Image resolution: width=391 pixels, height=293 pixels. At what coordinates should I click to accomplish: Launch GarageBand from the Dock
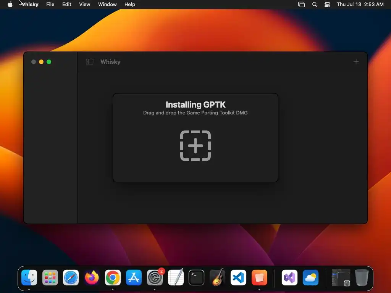coord(217,278)
